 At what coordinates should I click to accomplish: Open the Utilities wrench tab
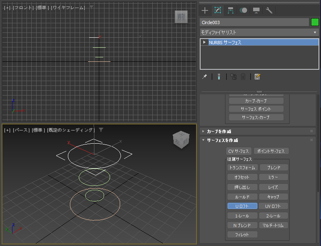(269, 10)
